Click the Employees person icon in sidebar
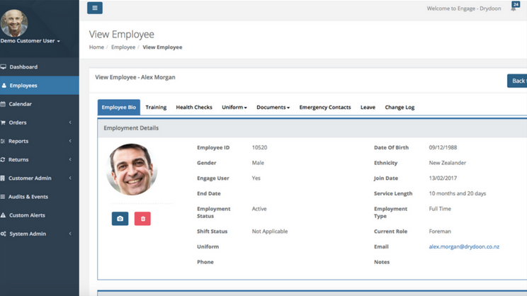527x296 pixels. tap(4, 86)
